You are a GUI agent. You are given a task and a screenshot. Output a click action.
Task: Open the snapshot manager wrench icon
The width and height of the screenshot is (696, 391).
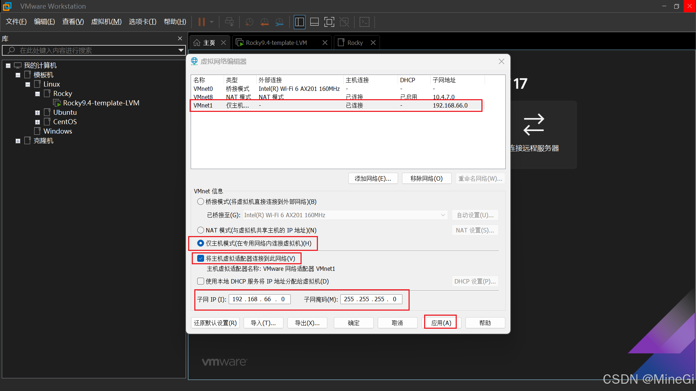tap(279, 22)
